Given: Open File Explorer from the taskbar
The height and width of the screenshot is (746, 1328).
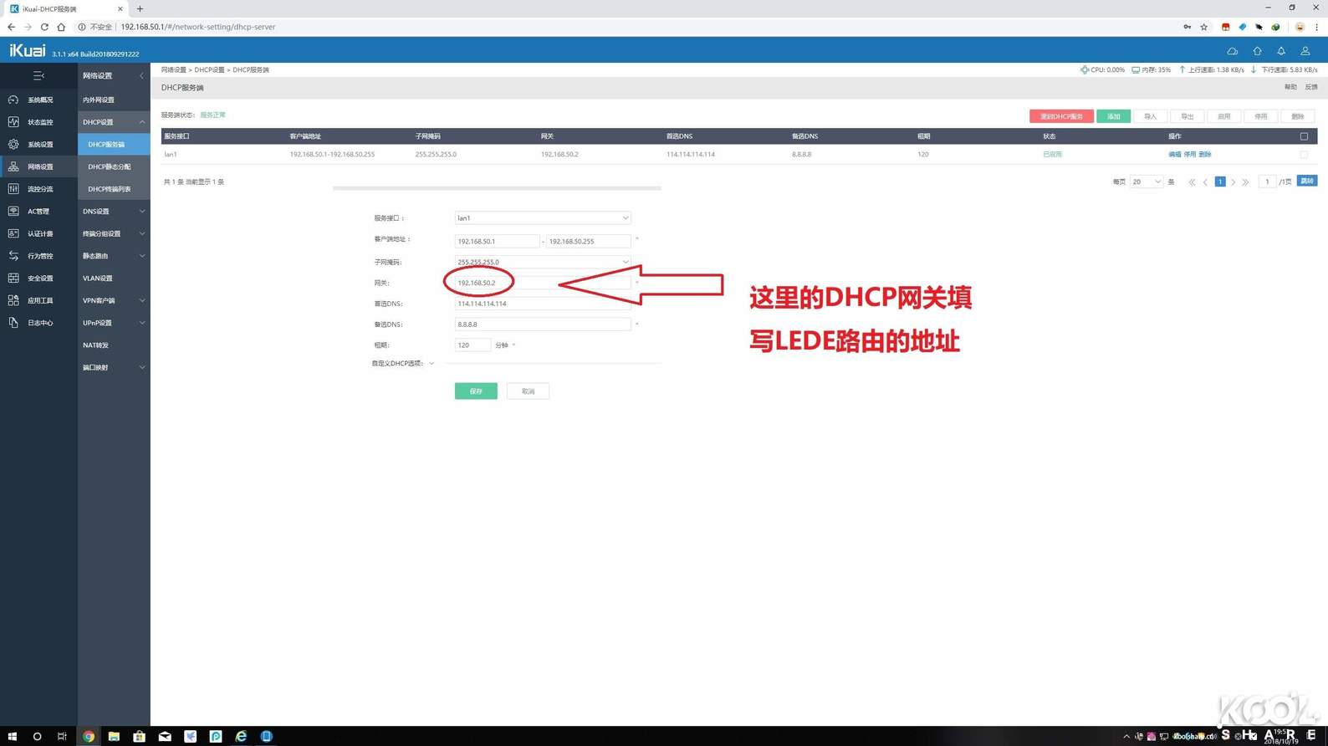Looking at the screenshot, I should 114,736.
